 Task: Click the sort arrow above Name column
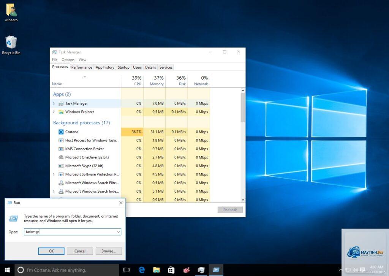point(85,77)
